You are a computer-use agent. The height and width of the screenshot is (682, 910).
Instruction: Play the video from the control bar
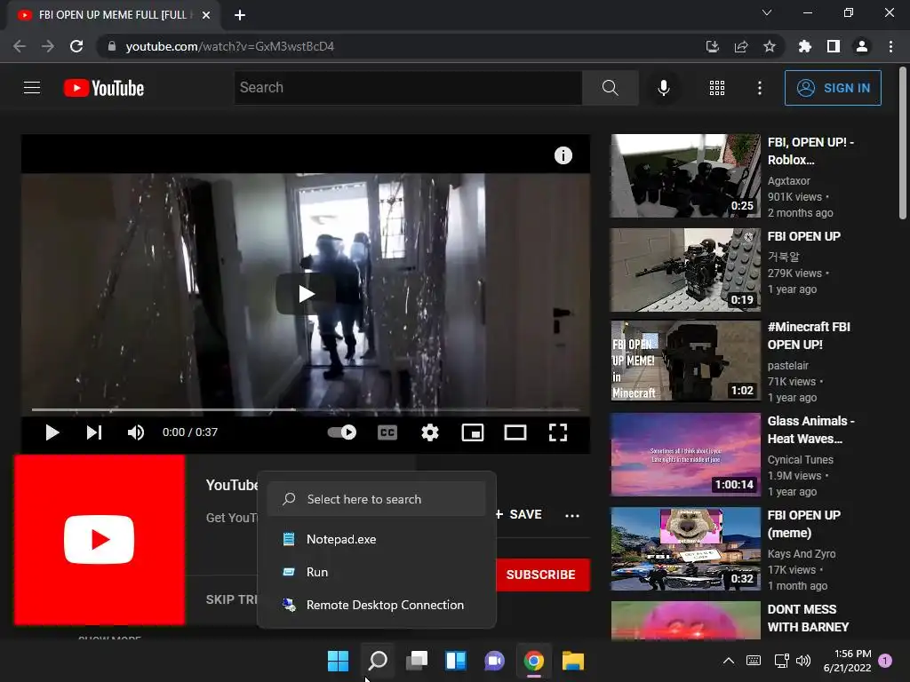point(52,432)
